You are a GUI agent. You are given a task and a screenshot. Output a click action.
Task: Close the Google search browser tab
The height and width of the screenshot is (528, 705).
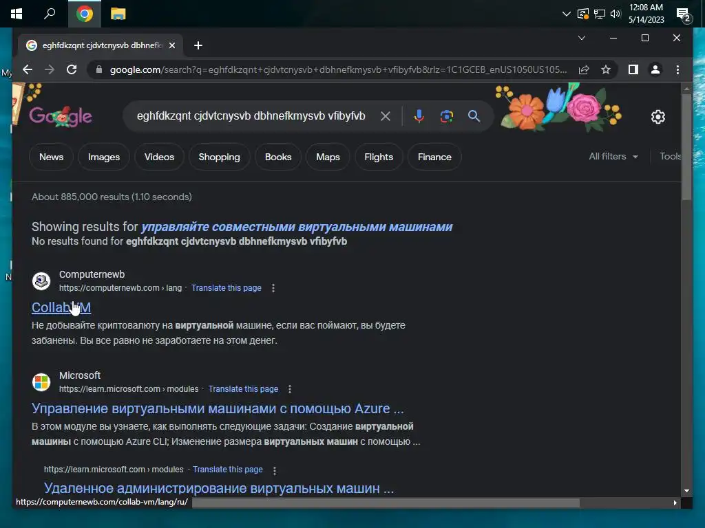point(171,45)
